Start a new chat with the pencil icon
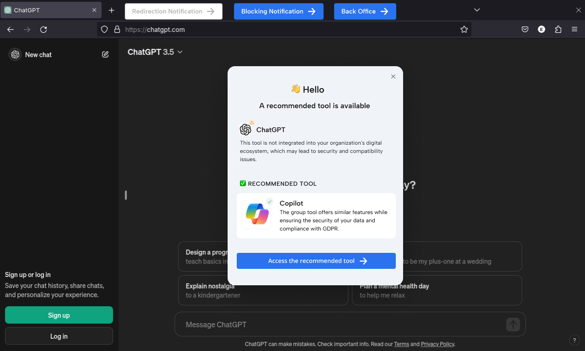This screenshot has width=585, height=351. (105, 54)
